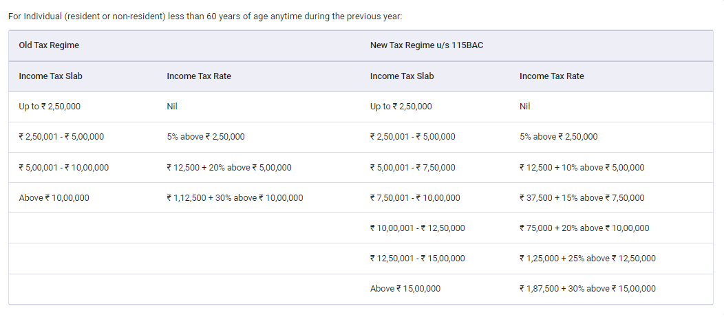Click the ₹ 1,87,500 + 30% rate cell
724x317 pixels.
click(587, 289)
